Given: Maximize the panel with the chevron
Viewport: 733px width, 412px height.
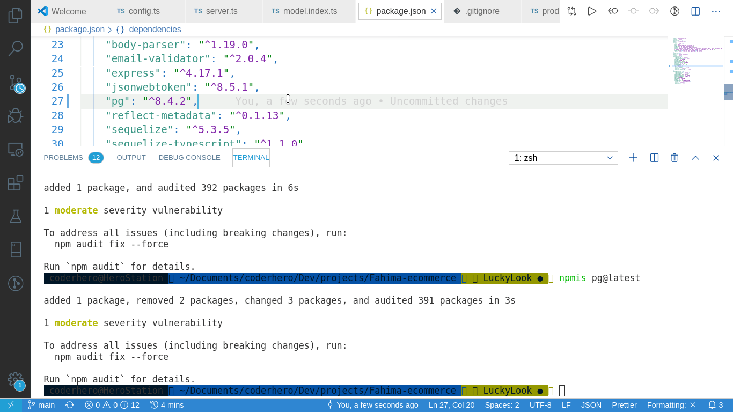Looking at the screenshot, I should (695, 158).
